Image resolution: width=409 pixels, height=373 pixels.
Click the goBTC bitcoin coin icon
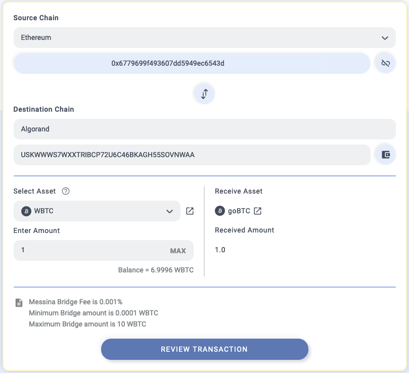(220, 211)
